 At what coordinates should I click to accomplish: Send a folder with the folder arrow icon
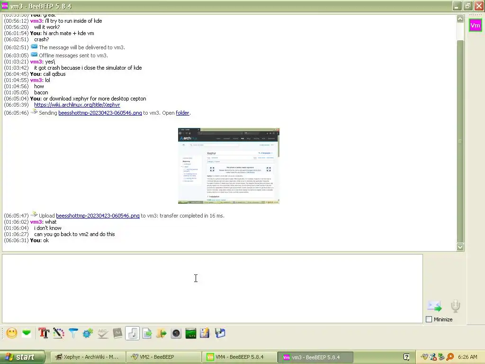(162, 333)
